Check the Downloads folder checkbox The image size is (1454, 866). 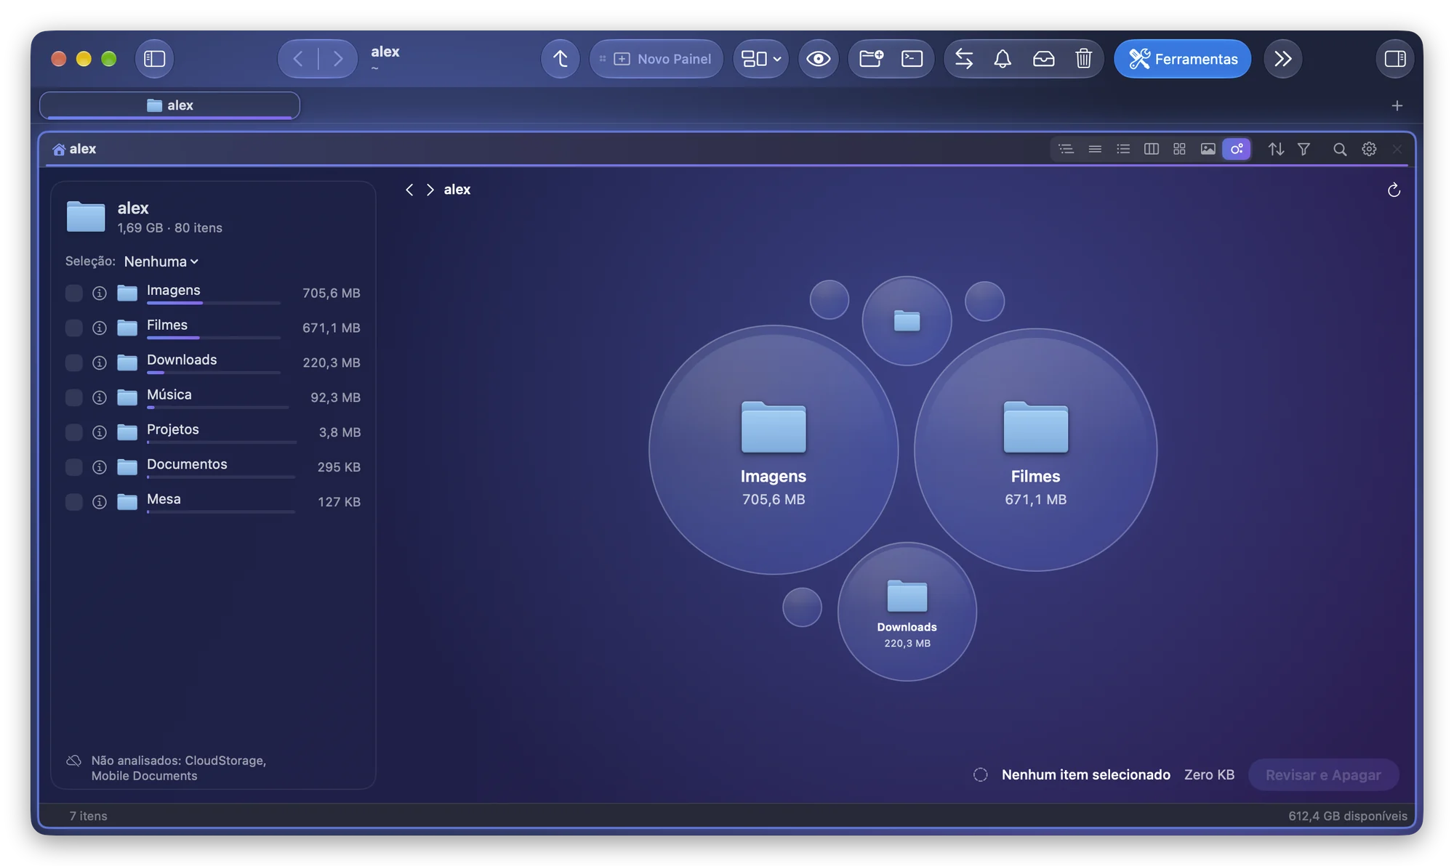pos(73,363)
